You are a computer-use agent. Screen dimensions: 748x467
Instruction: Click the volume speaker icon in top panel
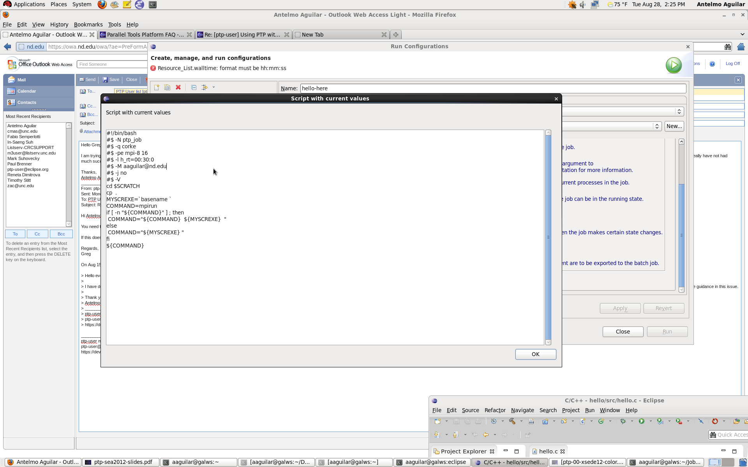[583, 5]
